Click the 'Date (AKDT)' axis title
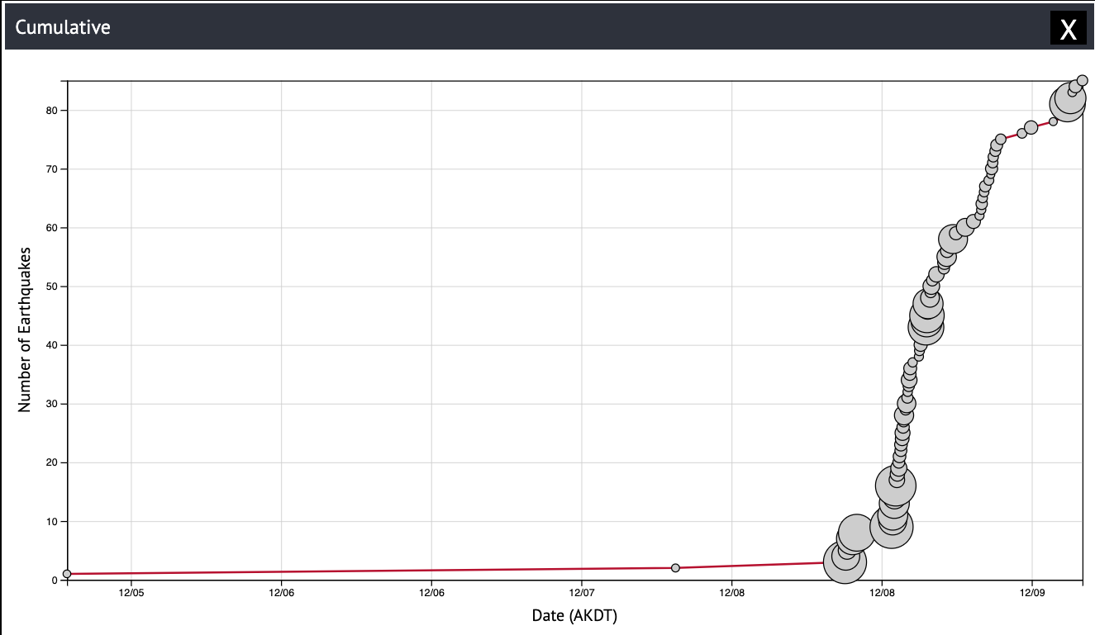Image resolution: width=1095 pixels, height=635 pixels. [574, 615]
